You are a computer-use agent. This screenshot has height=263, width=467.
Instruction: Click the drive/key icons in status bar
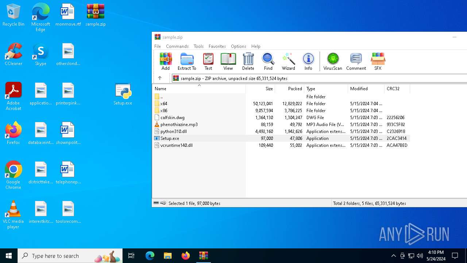[160, 203]
